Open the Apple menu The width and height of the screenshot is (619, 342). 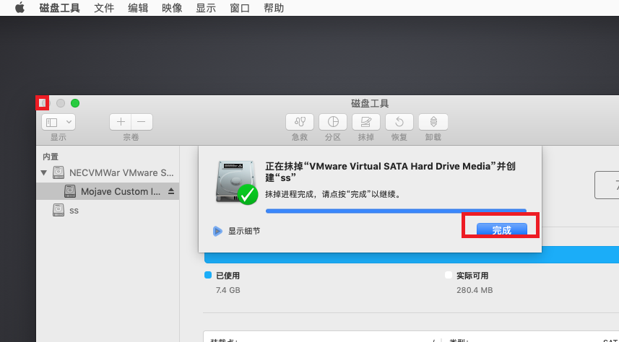point(20,7)
